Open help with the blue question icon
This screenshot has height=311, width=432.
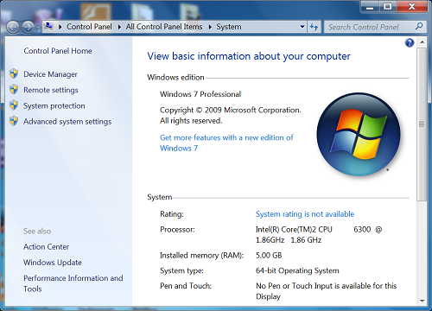click(x=410, y=43)
